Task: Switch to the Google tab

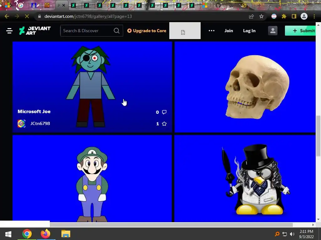Action: point(20,5)
